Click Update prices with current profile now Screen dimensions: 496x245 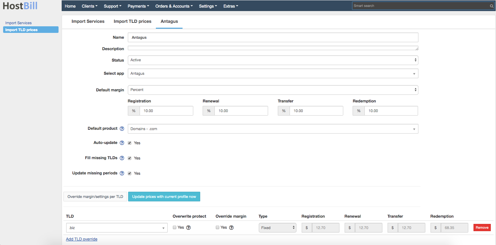[164, 196]
